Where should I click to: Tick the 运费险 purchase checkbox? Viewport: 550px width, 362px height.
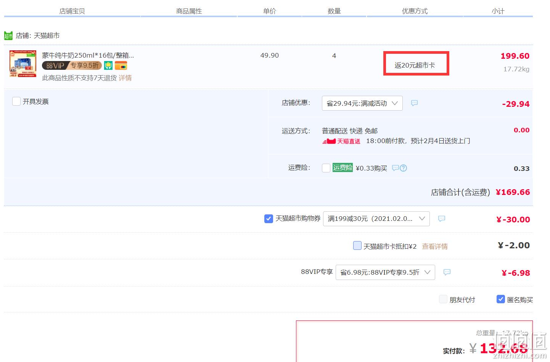tap(326, 168)
